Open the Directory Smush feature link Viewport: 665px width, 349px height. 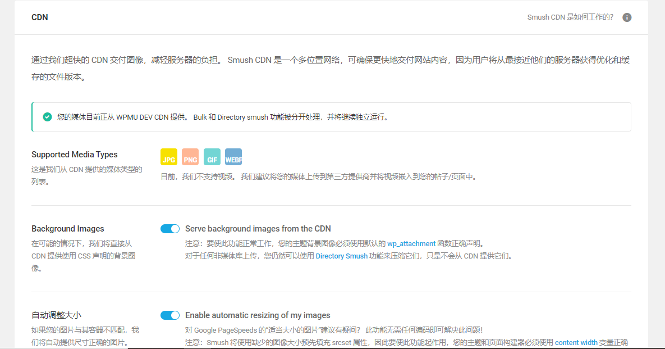tap(342, 256)
